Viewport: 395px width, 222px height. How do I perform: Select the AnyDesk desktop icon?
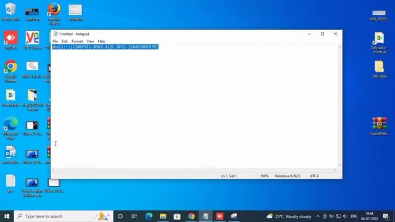coord(10,39)
